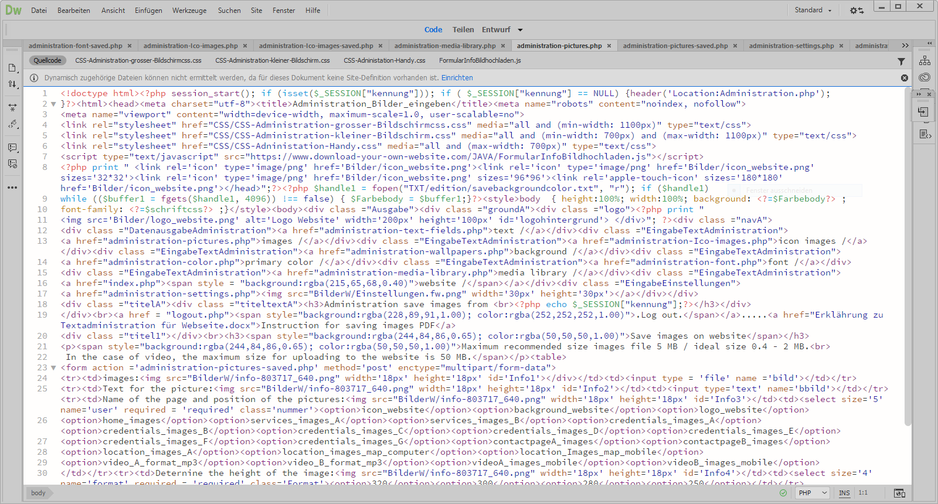
Task: Open documents icon in left toolbar
Action: pyautogui.click(x=12, y=68)
